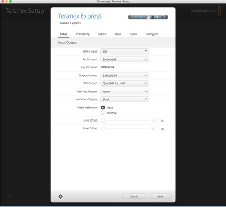226x207 pixels.
Task: Expand the Video Input dropdown
Action: [x=125, y=51]
